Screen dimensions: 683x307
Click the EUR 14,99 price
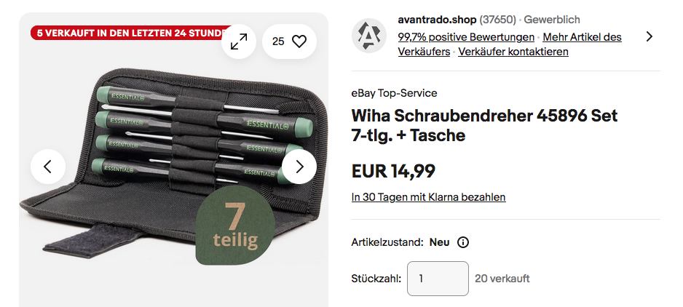393,171
